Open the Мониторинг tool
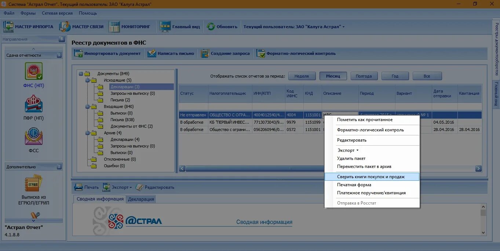The image size is (500, 251). (129, 27)
